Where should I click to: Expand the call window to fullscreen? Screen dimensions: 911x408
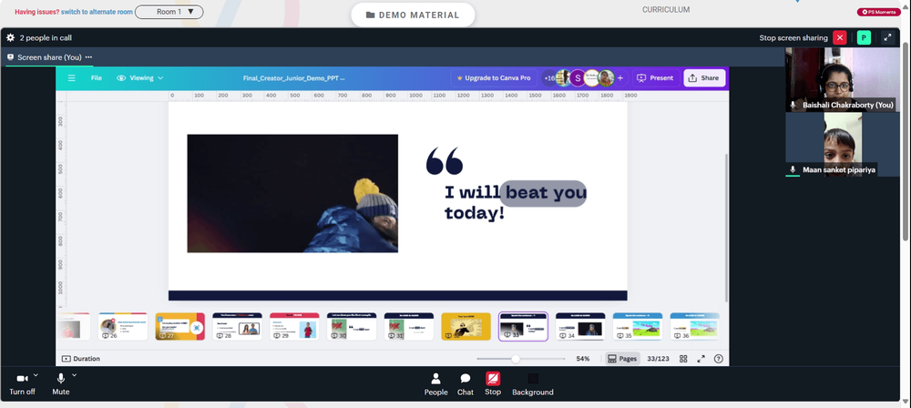point(887,37)
